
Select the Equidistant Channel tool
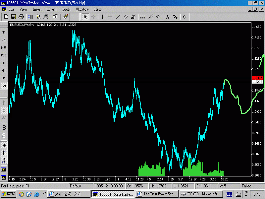click(126, 17)
